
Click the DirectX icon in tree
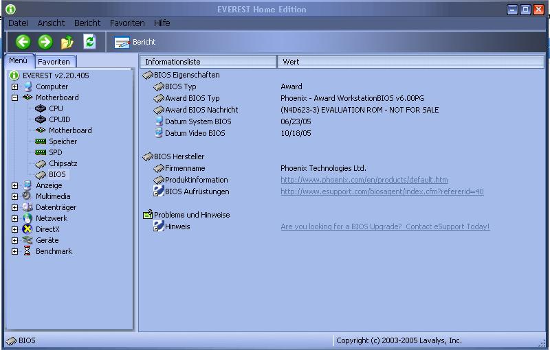tap(27, 229)
